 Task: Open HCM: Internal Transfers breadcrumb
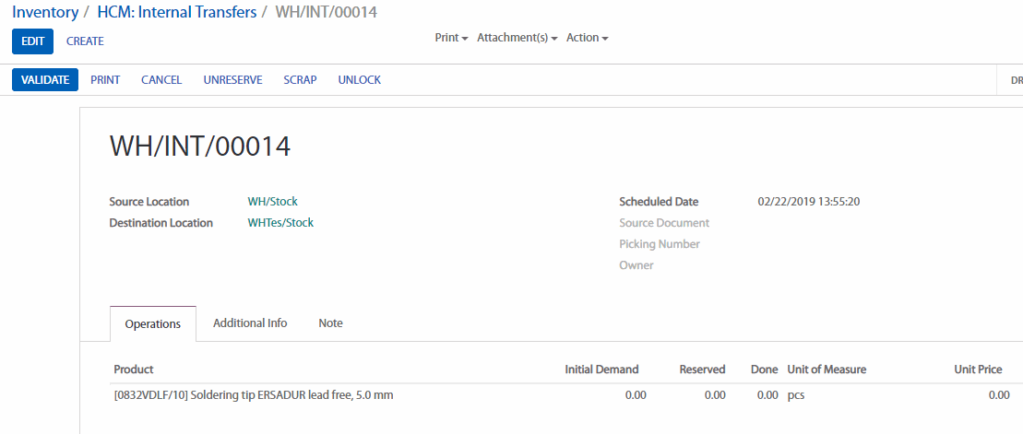click(x=176, y=13)
